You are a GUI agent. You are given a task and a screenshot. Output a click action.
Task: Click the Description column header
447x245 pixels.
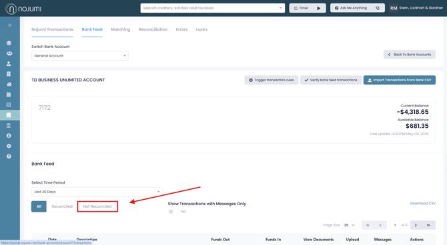point(87,240)
